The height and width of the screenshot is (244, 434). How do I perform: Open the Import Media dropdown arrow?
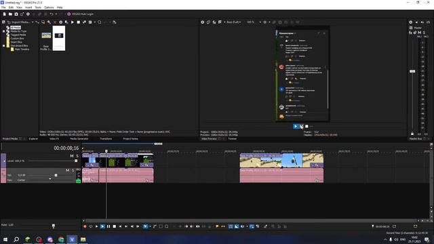pyautogui.click(x=33, y=22)
